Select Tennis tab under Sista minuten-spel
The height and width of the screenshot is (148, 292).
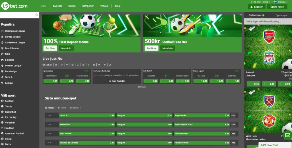coord(62,108)
